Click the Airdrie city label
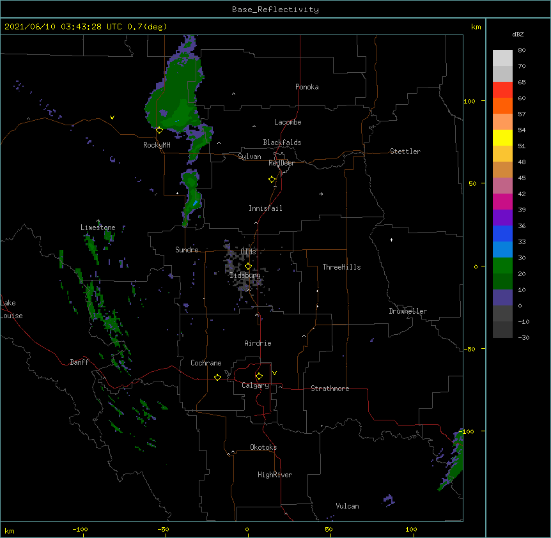 click(x=258, y=343)
